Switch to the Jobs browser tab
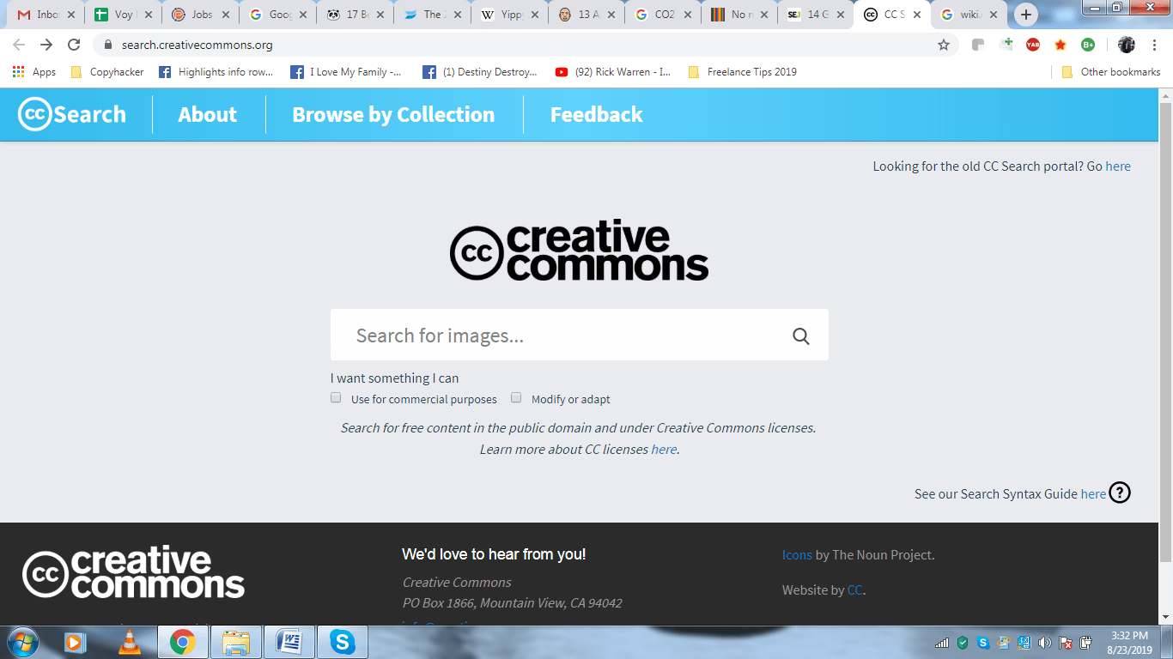The width and height of the screenshot is (1173, 659). coord(201,15)
